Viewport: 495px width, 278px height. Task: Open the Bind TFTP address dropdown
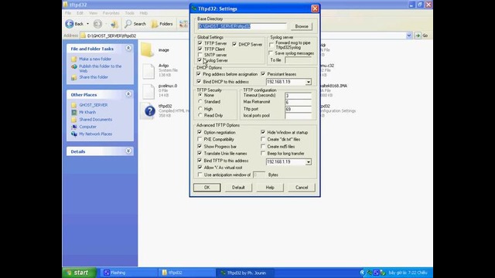click(x=308, y=162)
